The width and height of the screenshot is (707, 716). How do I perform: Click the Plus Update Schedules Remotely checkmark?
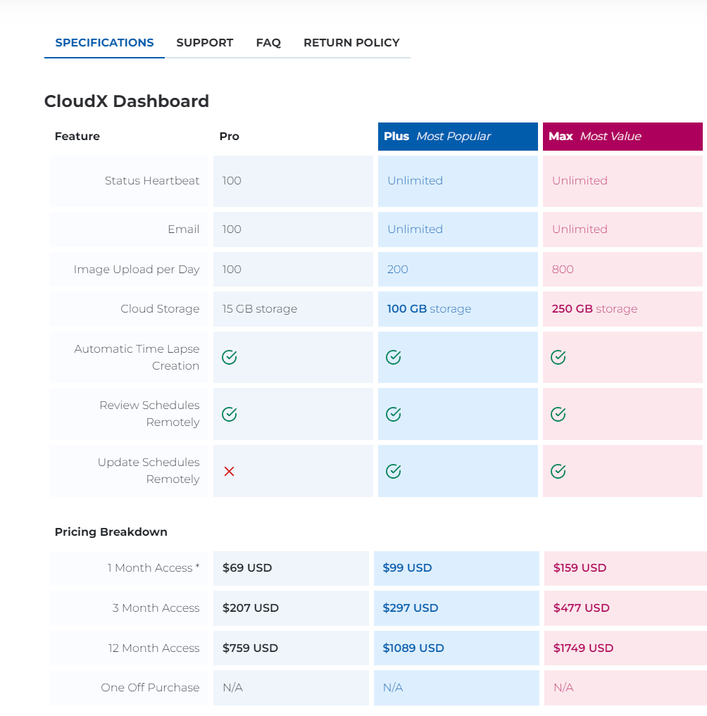(x=393, y=471)
